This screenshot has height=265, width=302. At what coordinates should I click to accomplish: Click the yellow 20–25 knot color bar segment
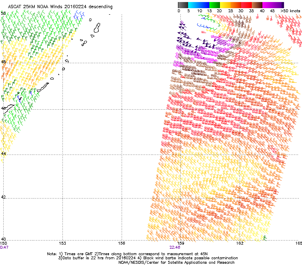tap(225, 5)
